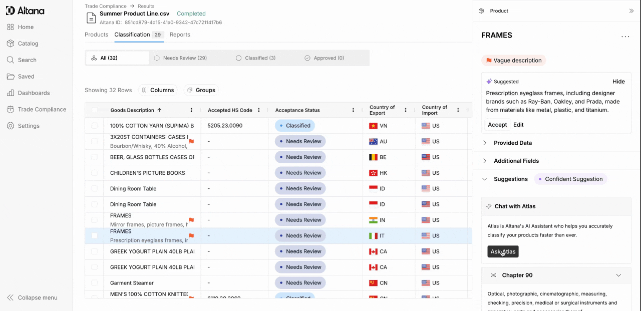Collapse the Chapter 90 suggestion card
641x311 pixels.
tap(618, 275)
